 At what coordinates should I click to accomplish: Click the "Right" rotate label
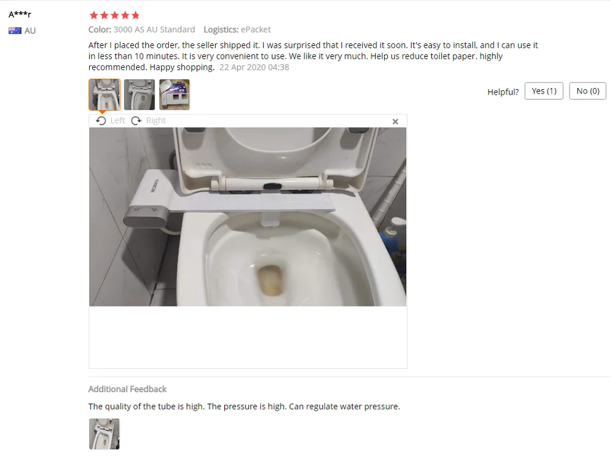(156, 121)
